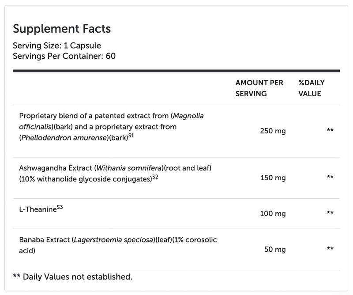This screenshot has height=295, width=353.
Task: Click the 100 mg amount value
Action: pos(273,214)
